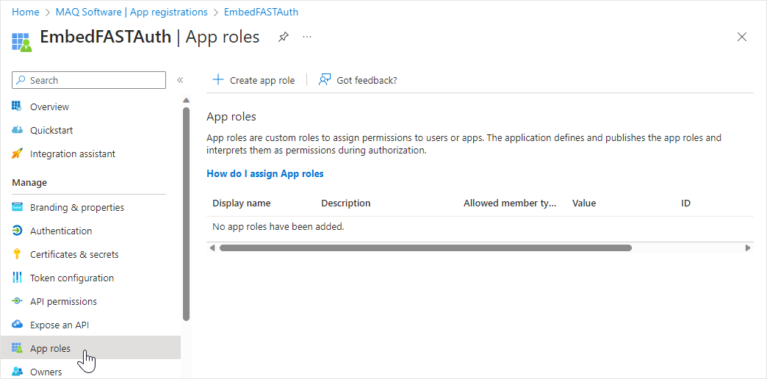Navigate to the Home breadcrumb

point(26,12)
